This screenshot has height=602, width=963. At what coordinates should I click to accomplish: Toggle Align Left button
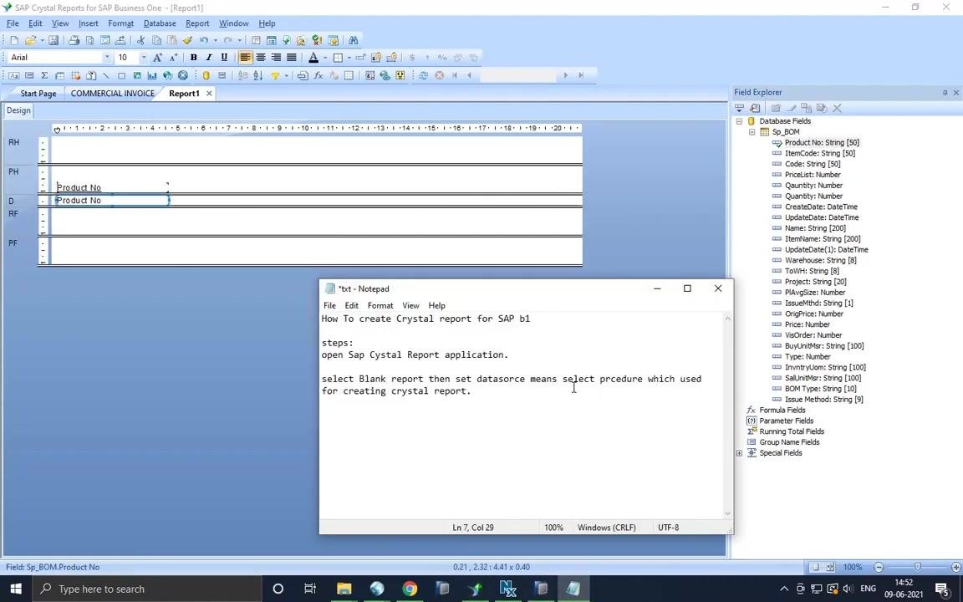245,58
